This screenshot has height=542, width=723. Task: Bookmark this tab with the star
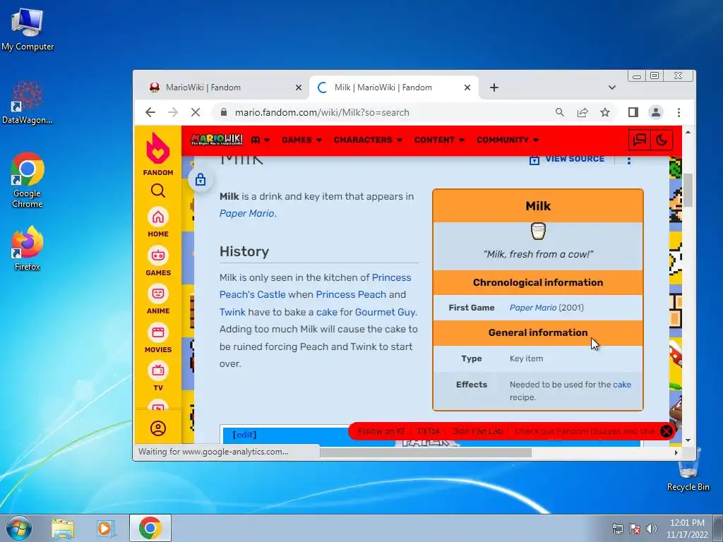pos(605,112)
